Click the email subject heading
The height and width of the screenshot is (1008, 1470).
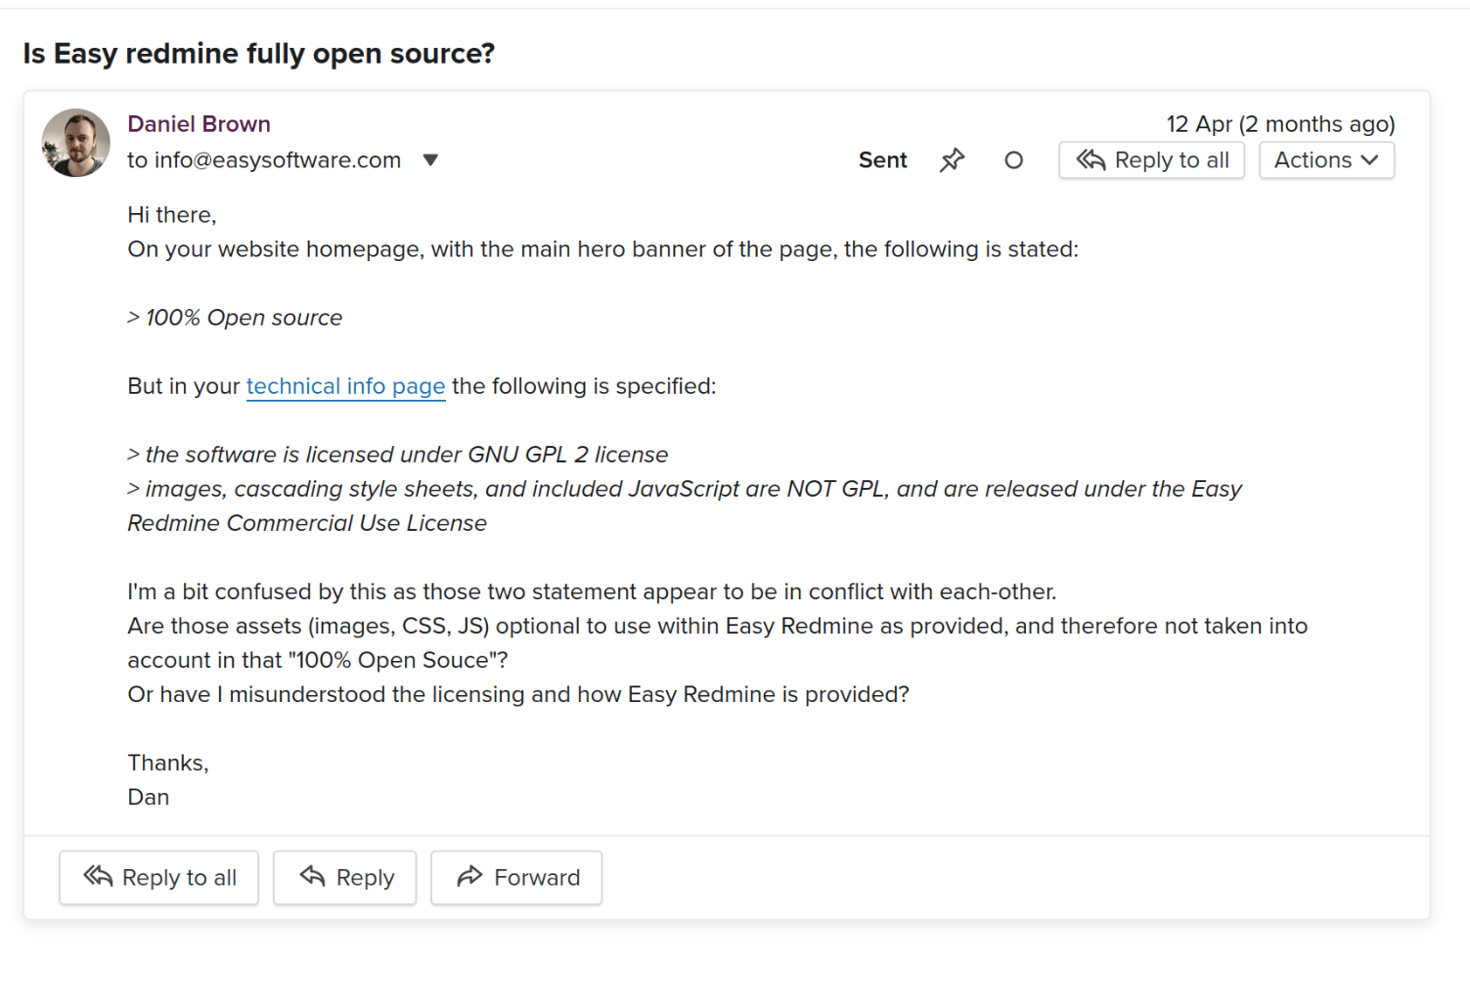coord(259,54)
